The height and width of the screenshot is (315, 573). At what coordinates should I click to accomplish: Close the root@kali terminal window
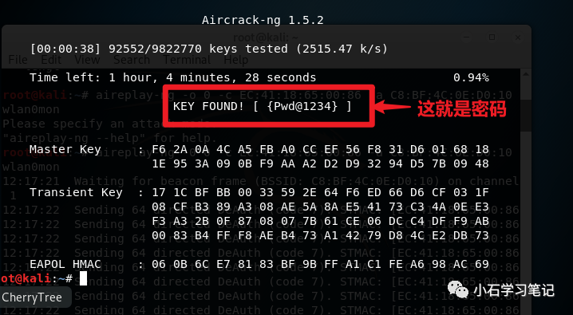coord(518,37)
